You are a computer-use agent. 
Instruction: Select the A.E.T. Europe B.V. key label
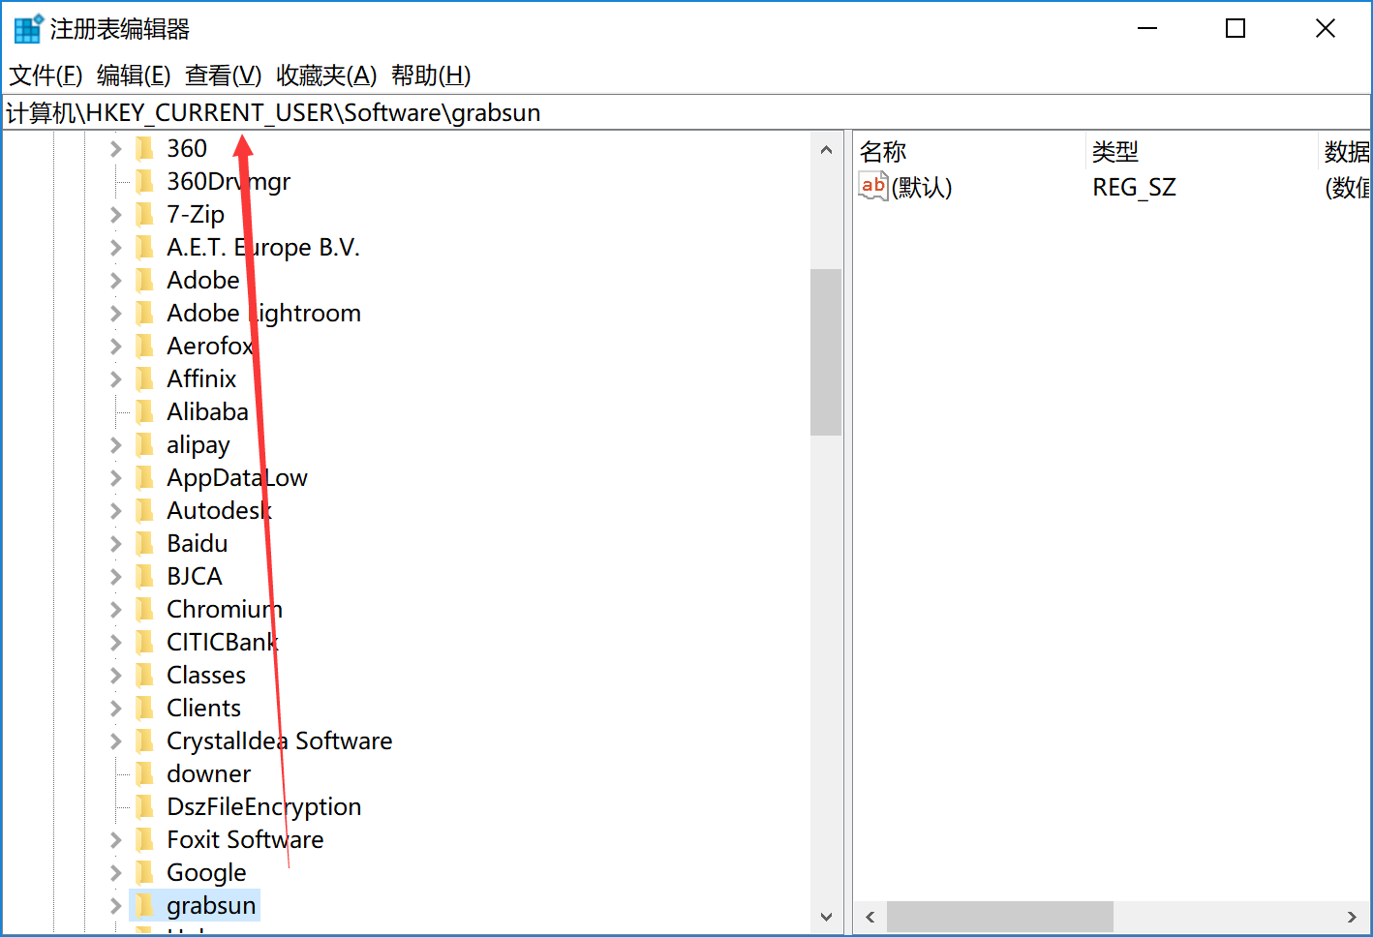[x=263, y=247]
